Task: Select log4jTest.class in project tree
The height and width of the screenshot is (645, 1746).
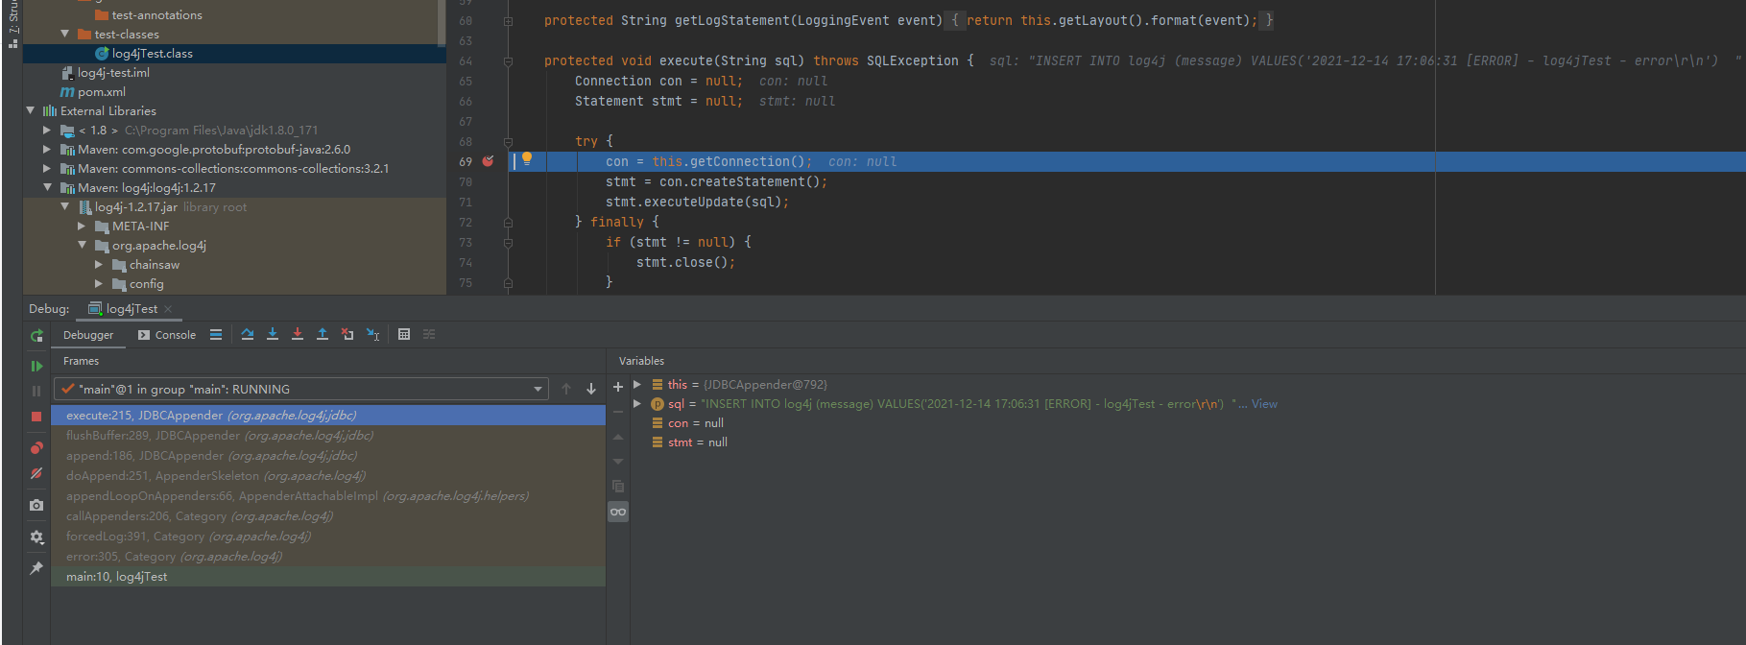Action: tap(153, 54)
